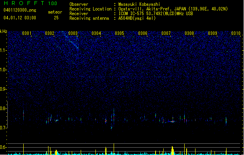
Task: Select the file name 0401120300.png
Action: pyautogui.click(x=20, y=10)
